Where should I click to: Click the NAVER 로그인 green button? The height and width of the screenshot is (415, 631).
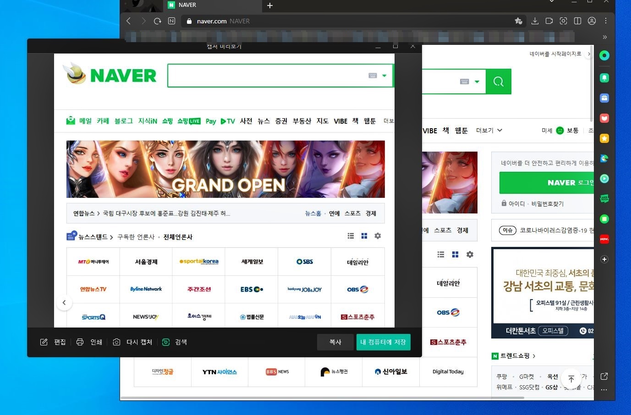[547, 183]
